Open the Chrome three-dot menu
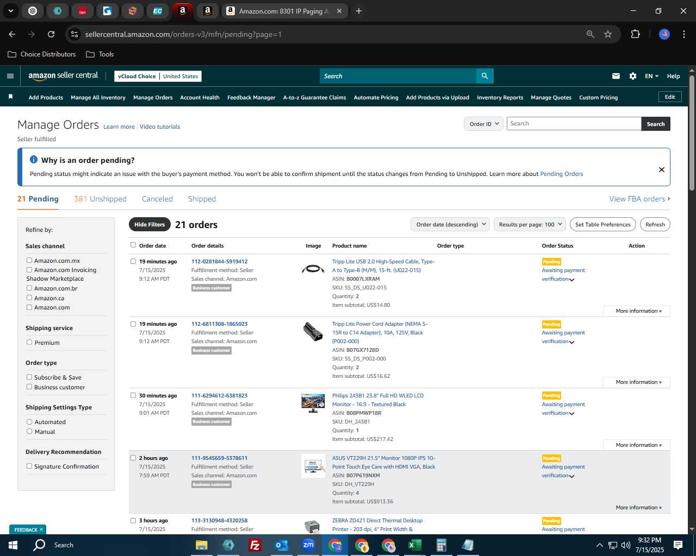The image size is (696, 556). 683,34
